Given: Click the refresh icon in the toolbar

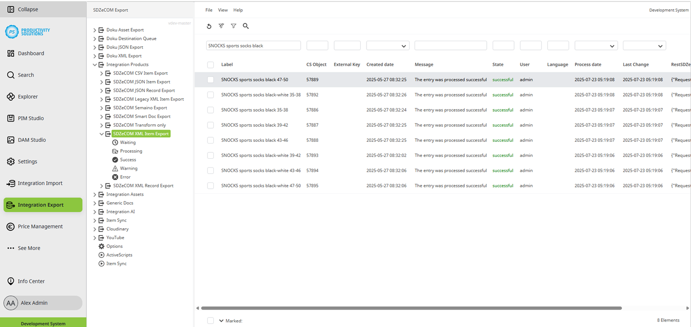Looking at the screenshot, I should (x=209, y=26).
